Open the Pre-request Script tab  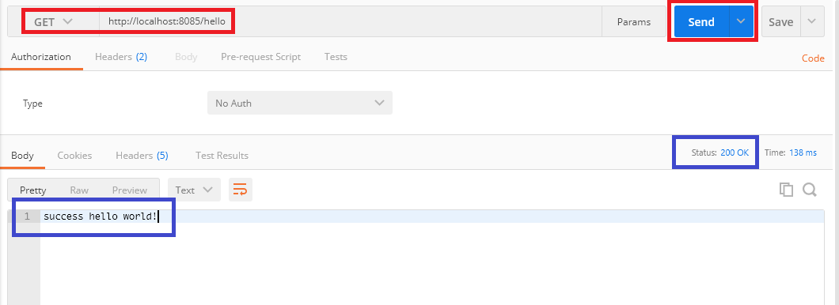pyautogui.click(x=260, y=57)
